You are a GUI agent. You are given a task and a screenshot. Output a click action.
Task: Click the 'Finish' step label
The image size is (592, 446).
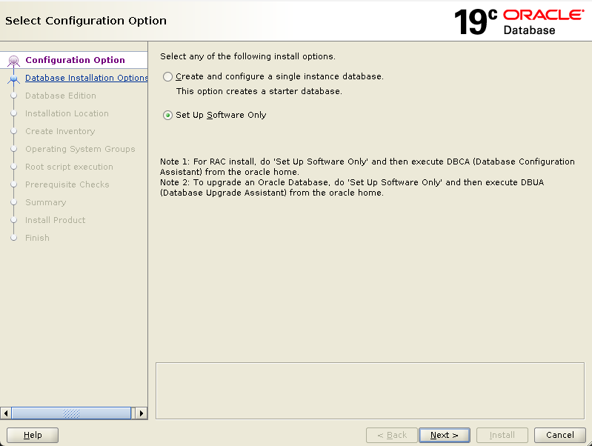37,238
